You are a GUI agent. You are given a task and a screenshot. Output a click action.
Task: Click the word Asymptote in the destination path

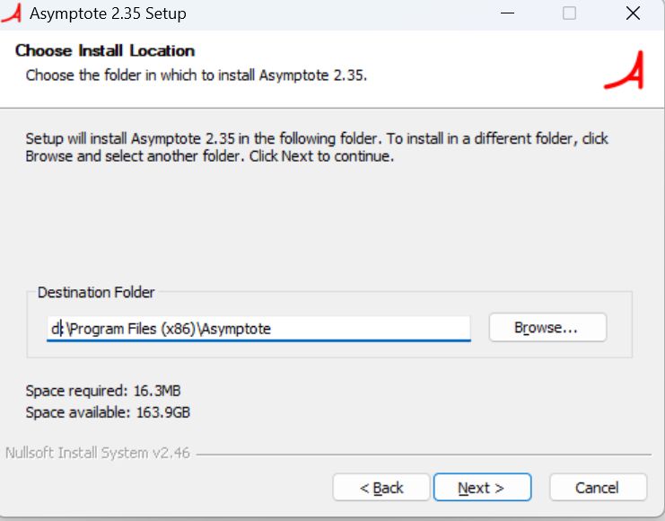pos(236,329)
